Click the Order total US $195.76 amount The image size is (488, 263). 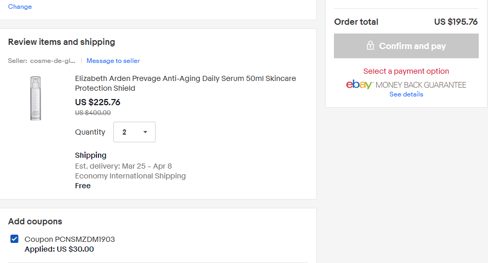456,22
